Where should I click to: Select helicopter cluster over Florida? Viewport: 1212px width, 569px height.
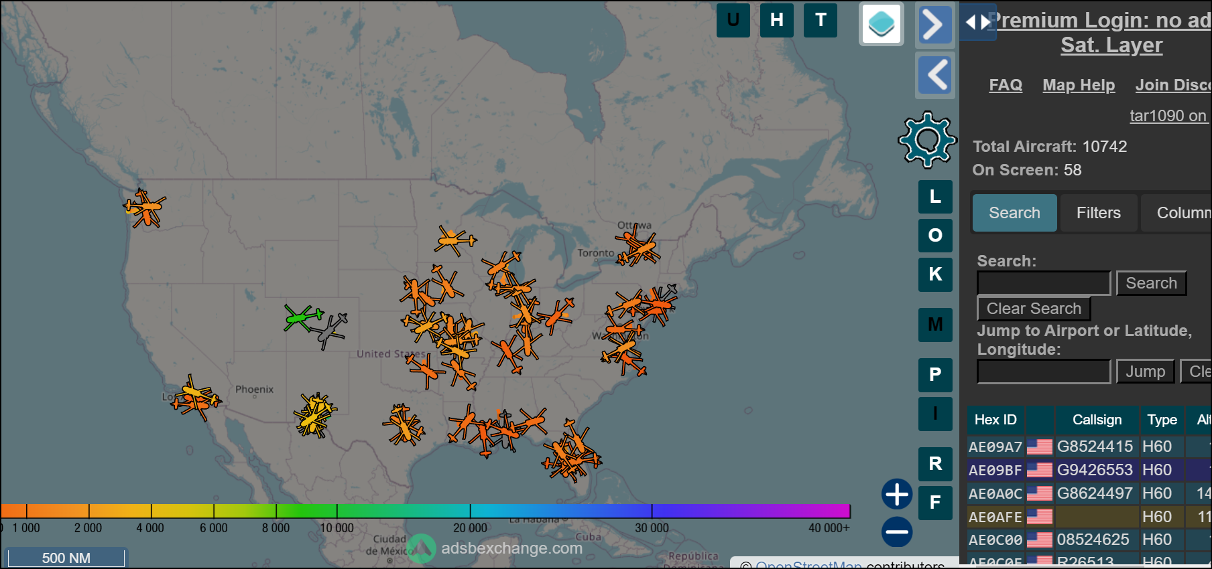click(x=571, y=453)
